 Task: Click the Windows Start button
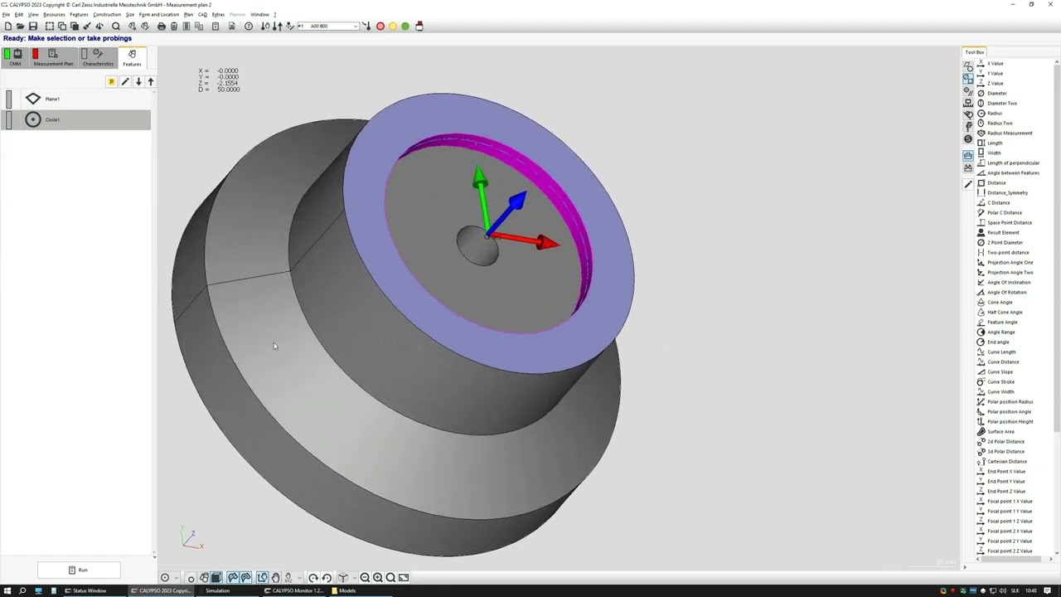click(7, 590)
